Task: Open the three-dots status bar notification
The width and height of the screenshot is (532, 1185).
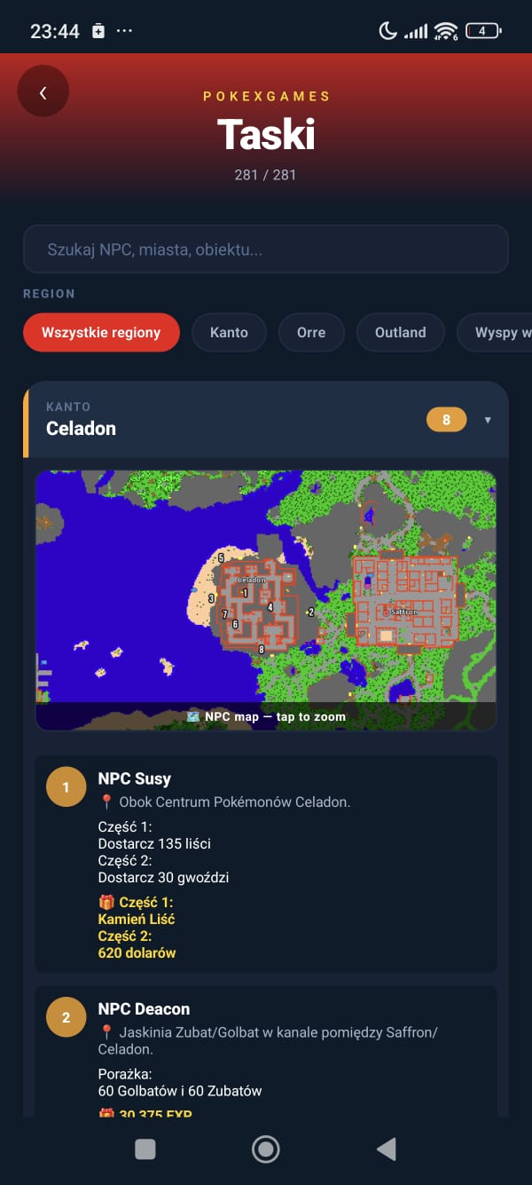Action: click(x=124, y=31)
